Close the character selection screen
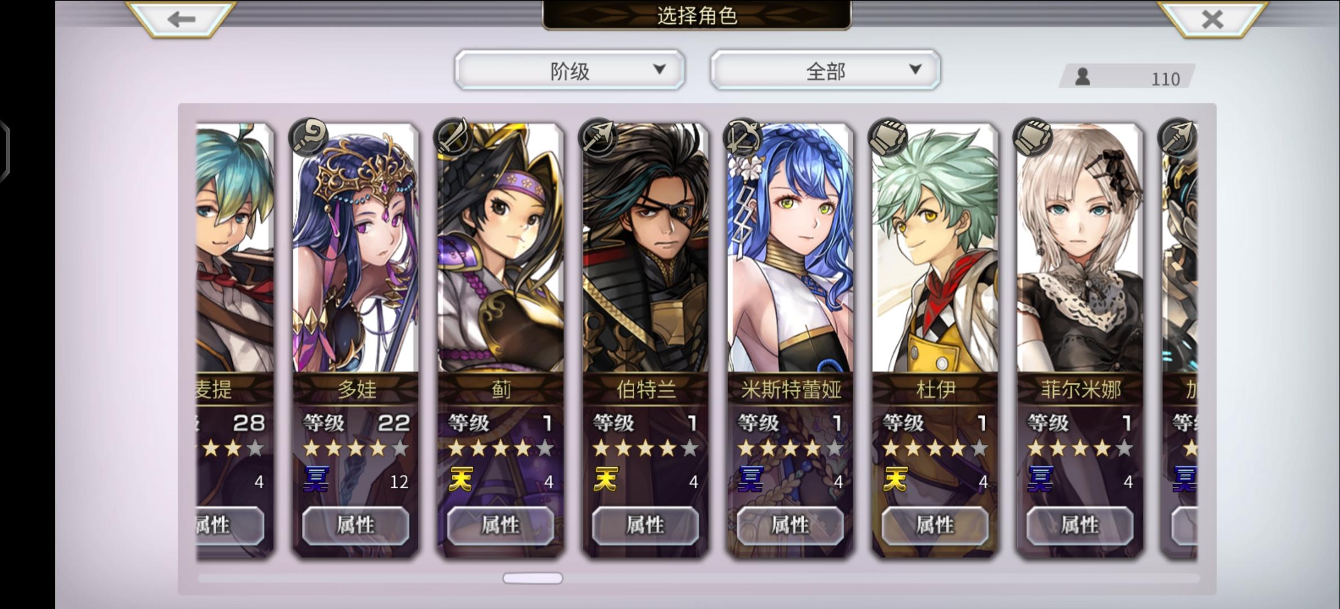This screenshot has height=609, width=1340. coord(1212,19)
